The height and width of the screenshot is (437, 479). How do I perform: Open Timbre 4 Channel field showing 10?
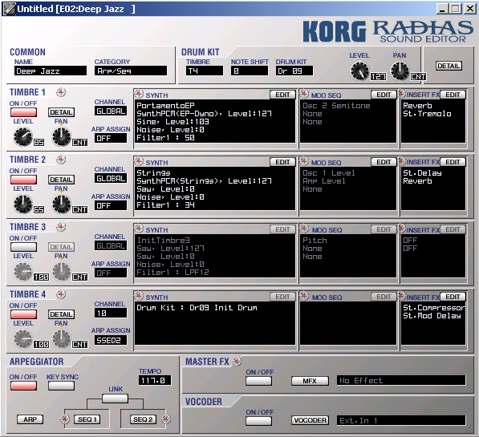click(111, 313)
